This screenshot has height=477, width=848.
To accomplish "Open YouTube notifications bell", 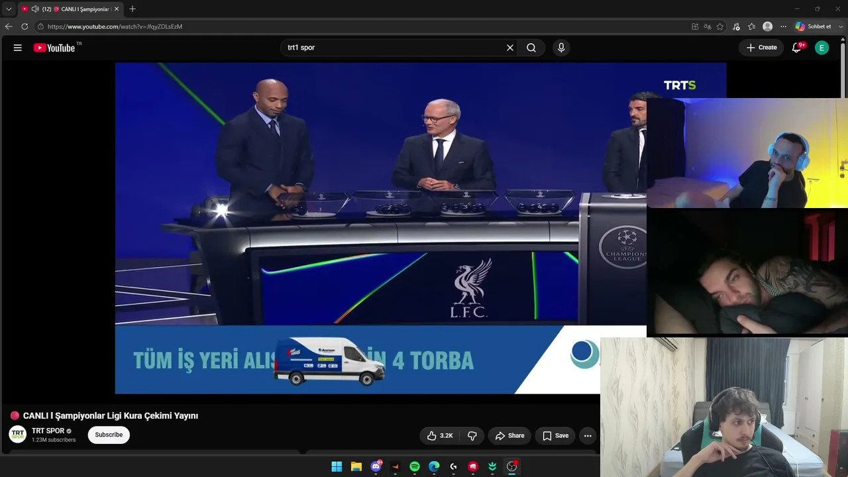I will click(x=797, y=48).
